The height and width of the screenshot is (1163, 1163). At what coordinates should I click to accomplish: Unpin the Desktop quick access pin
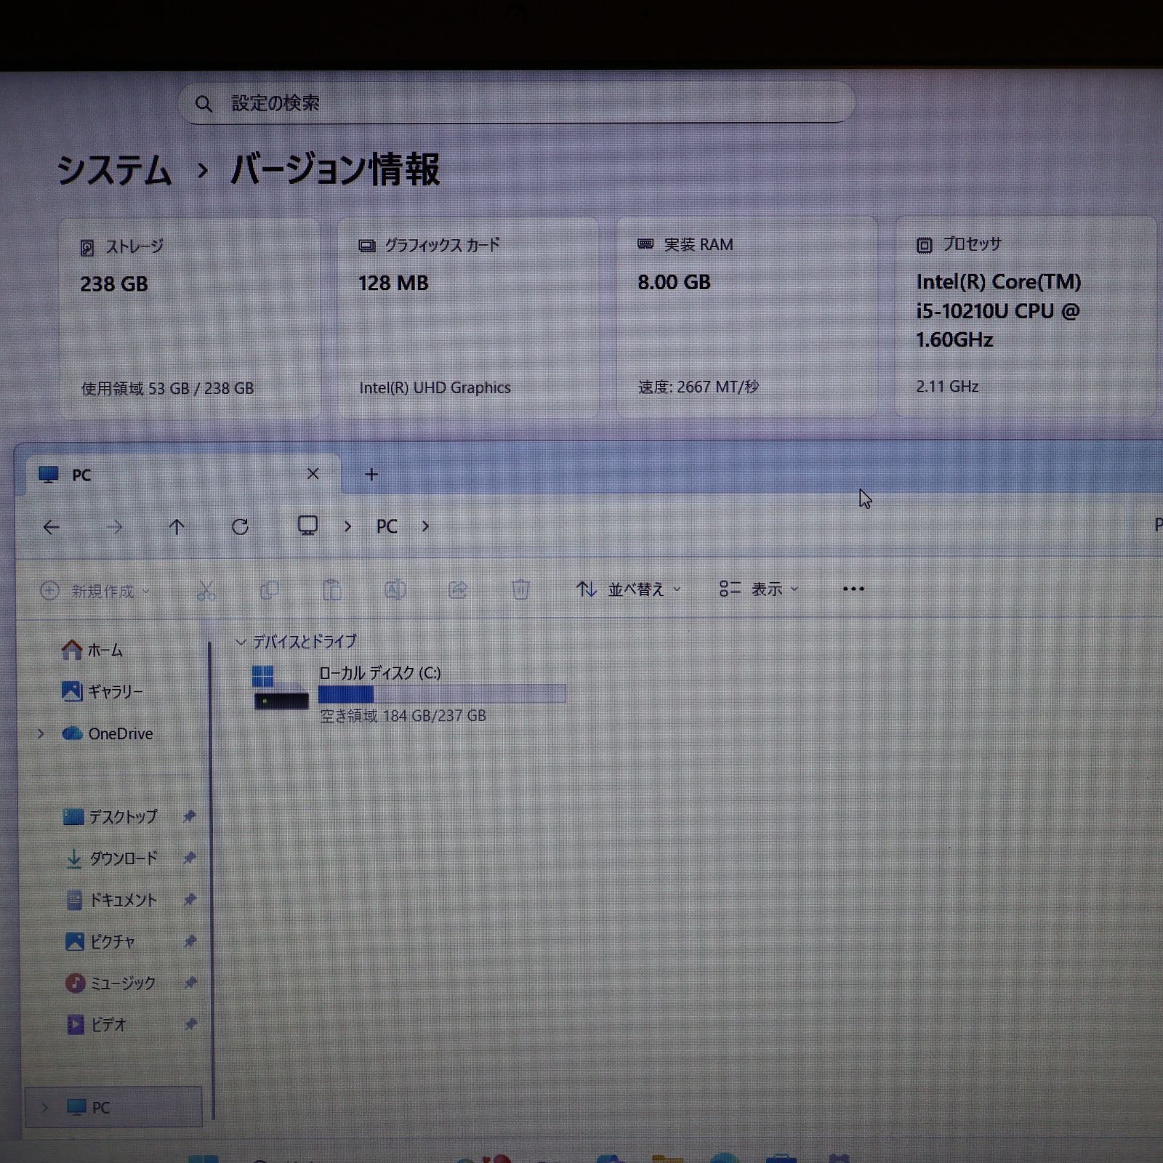click(190, 816)
